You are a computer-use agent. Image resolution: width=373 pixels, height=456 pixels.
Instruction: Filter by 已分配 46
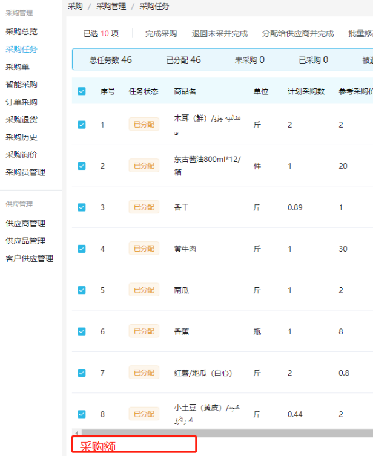[183, 60]
